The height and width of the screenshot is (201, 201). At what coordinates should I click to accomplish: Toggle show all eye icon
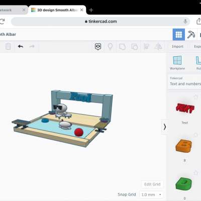coord(98,47)
